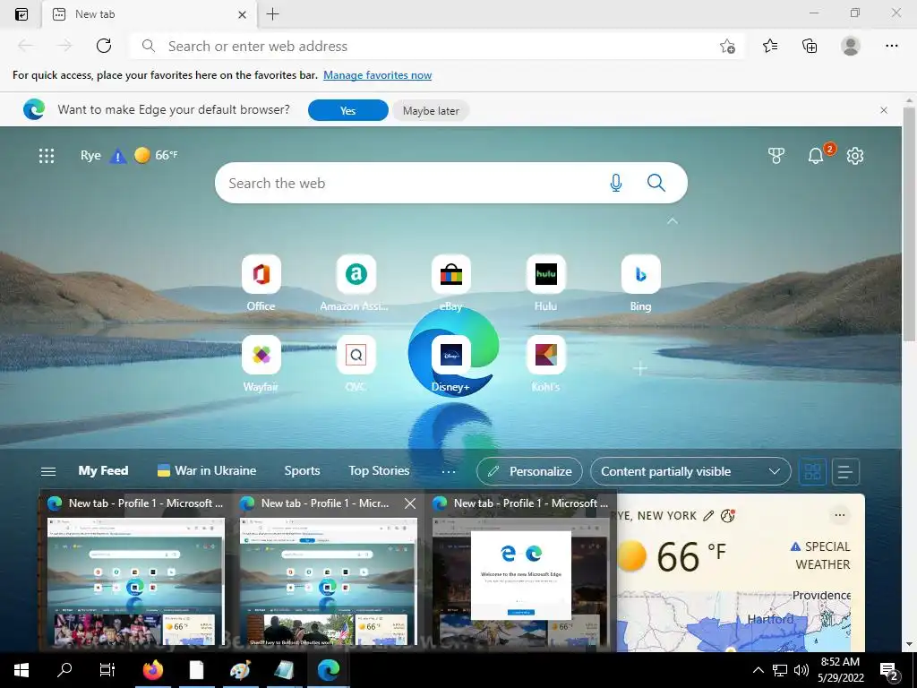Open the Hulu quick link
Screen dimensions: 917x688
click(x=545, y=283)
